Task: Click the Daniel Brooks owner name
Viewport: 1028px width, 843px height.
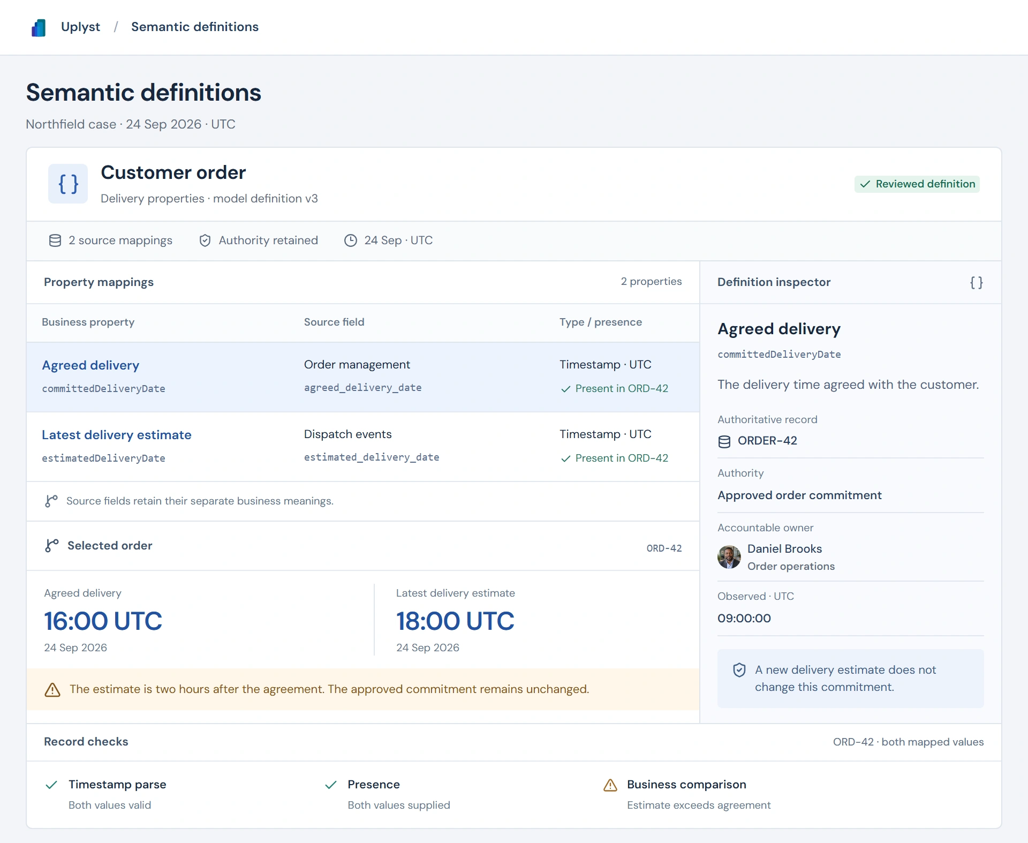Action: (x=784, y=549)
